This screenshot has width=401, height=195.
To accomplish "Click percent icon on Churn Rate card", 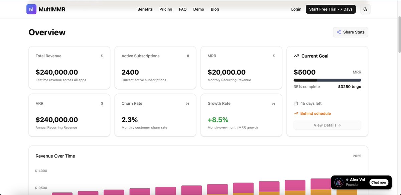I will [x=187, y=103].
